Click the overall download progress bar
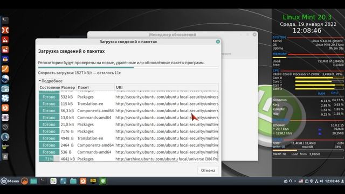Viewport: 345px width, 194px height. pyautogui.click(x=128, y=67)
